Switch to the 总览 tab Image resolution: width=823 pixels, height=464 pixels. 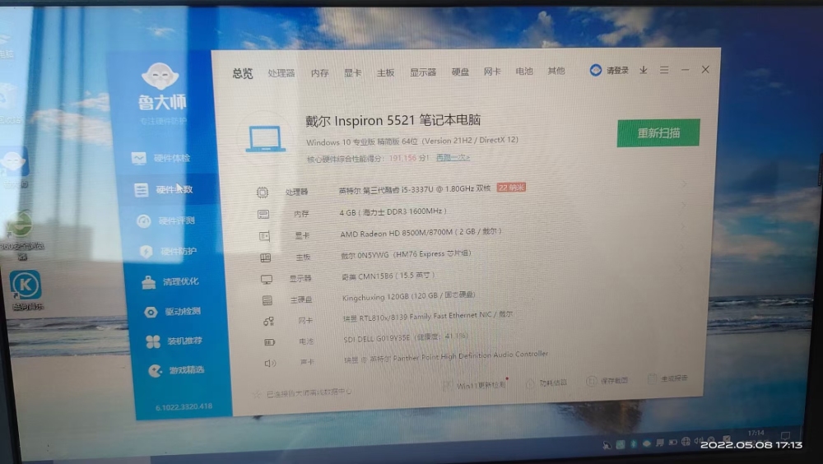[243, 73]
